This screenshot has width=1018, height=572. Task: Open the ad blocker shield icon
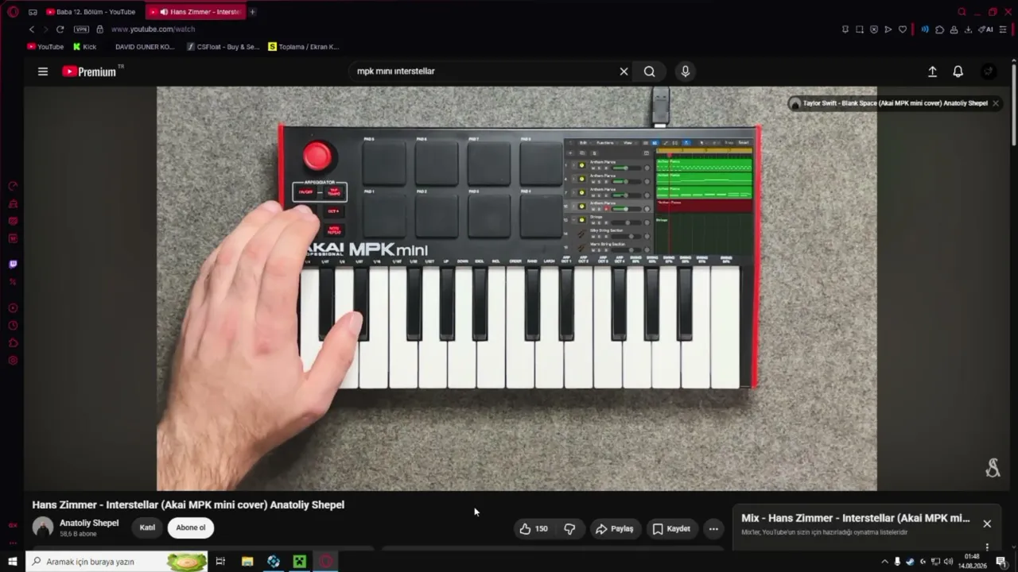pyautogui.click(x=873, y=29)
